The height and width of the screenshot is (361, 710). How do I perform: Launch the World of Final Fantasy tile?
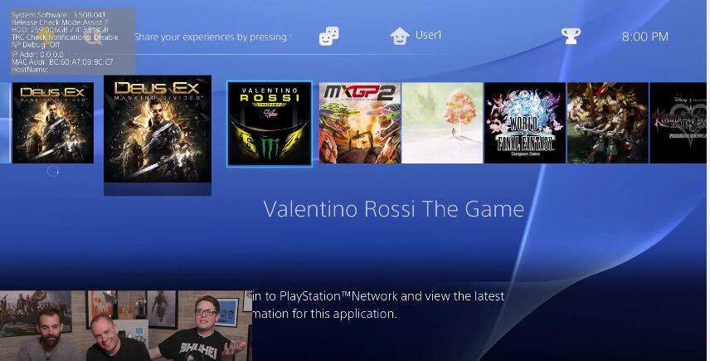525,123
